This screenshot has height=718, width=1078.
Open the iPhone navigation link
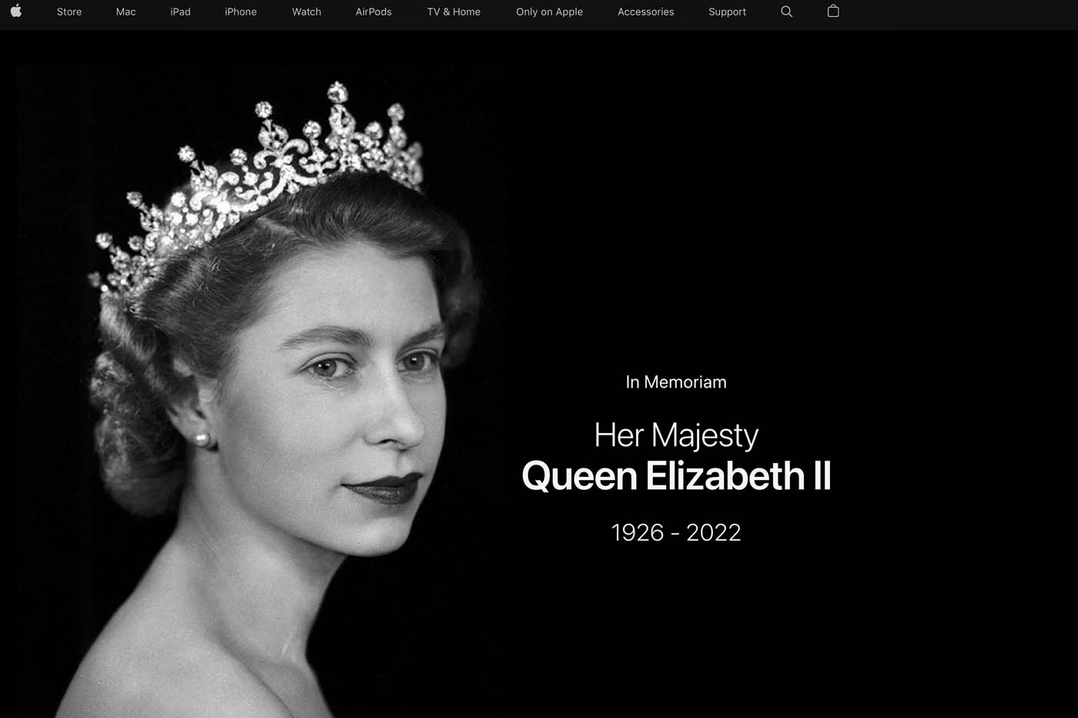tap(241, 12)
